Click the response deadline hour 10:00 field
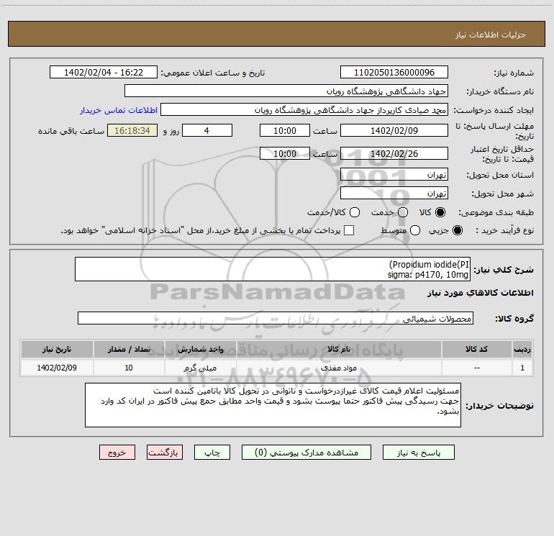 (285, 130)
